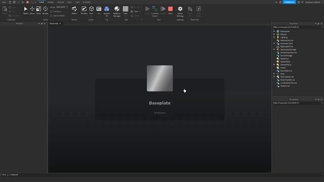Screen dimensions: 324x182
Task: Click the Current Client view icon
Action: [x=154, y=9]
